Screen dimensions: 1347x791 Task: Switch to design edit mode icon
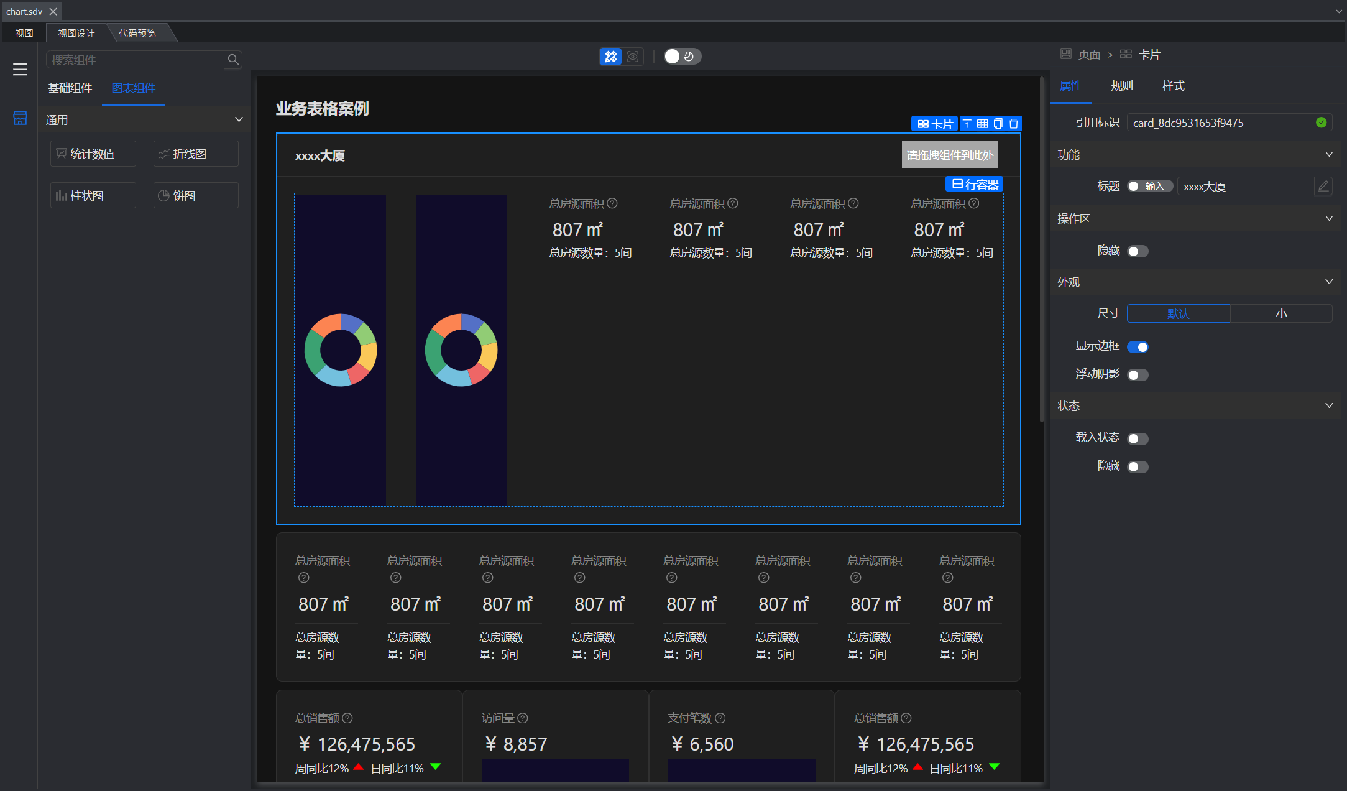click(610, 57)
